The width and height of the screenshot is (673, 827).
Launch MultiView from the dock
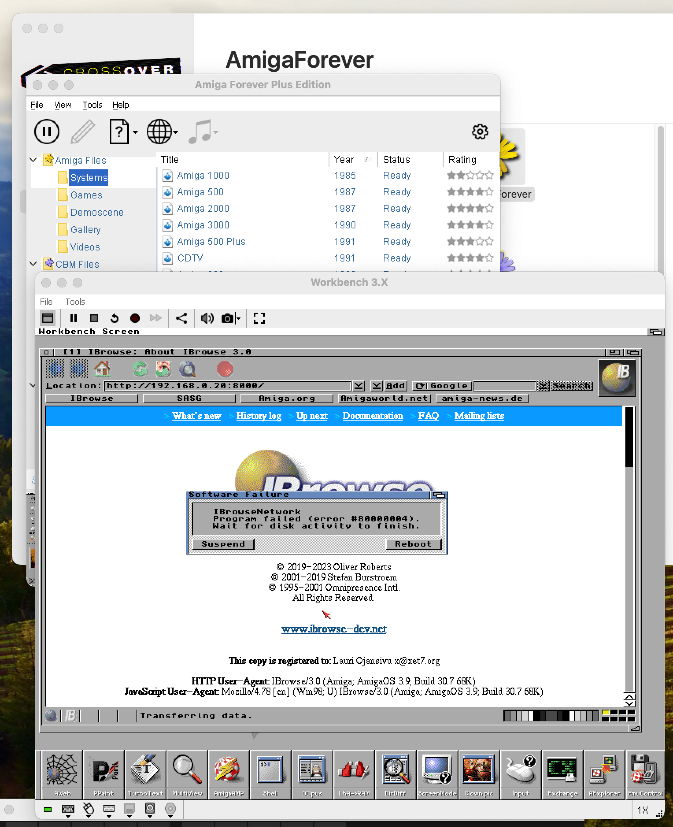[x=187, y=775]
